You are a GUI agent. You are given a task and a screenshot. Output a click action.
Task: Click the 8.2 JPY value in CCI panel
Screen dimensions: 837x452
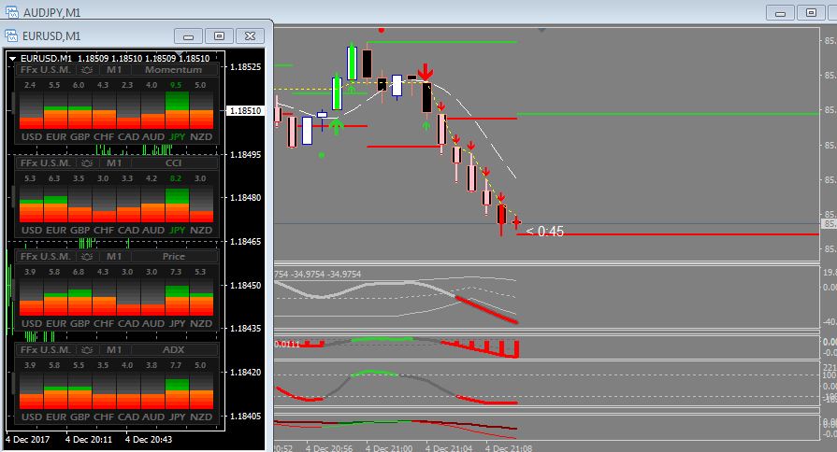pyautogui.click(x=176, y=178)
